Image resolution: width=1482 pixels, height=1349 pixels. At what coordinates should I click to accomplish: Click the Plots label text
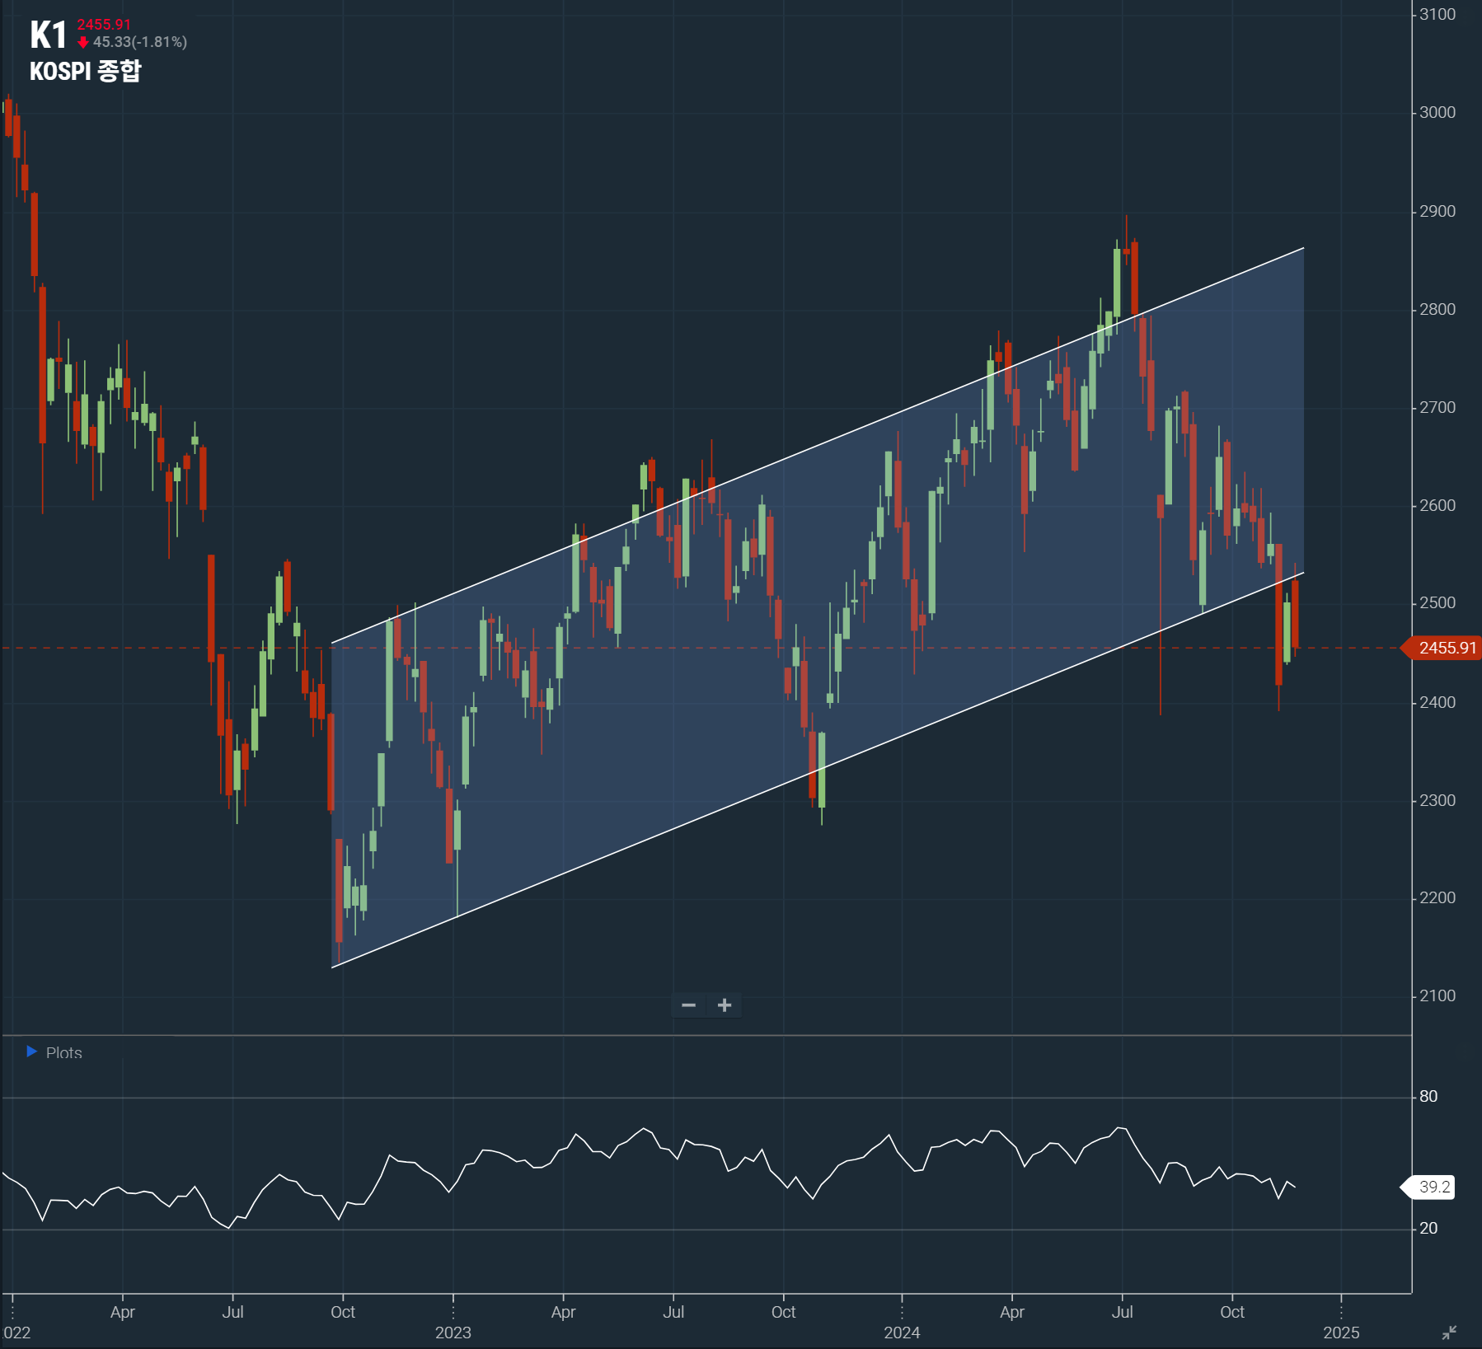coord(64,1053)
